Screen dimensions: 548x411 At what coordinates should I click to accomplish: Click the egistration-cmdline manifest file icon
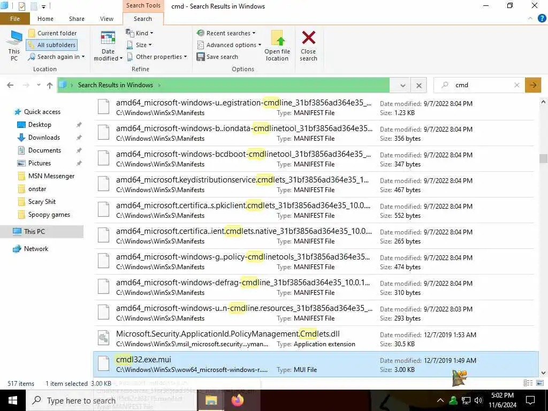[x=103, y=107]
